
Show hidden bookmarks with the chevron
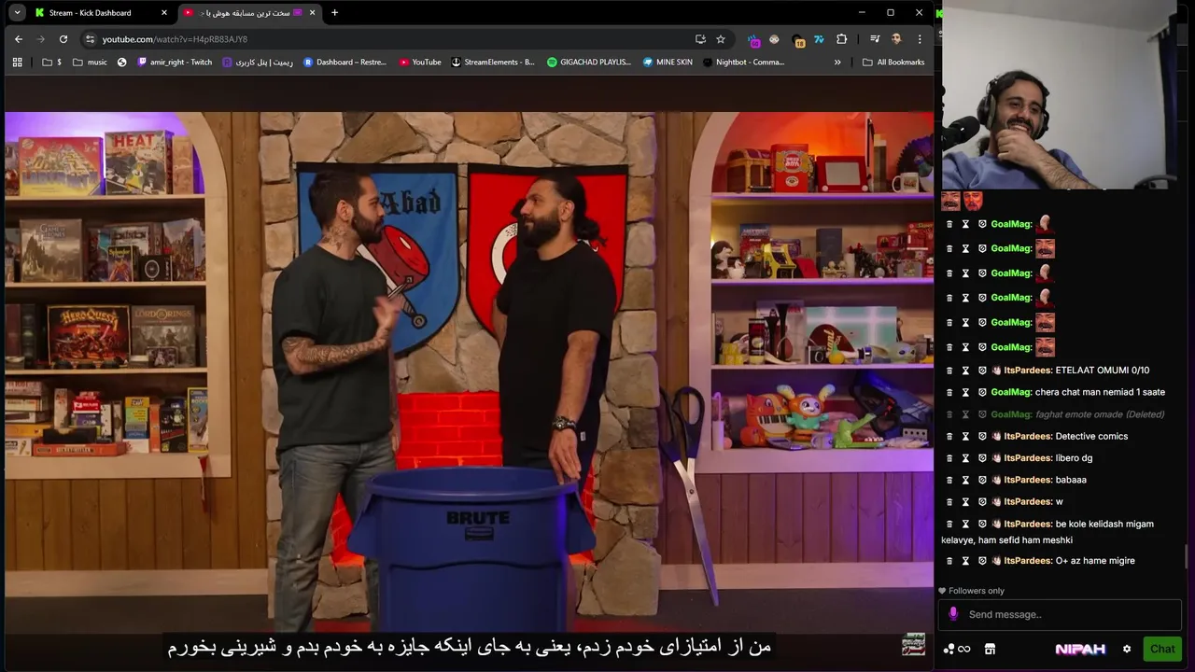click(x=837, y=63)
